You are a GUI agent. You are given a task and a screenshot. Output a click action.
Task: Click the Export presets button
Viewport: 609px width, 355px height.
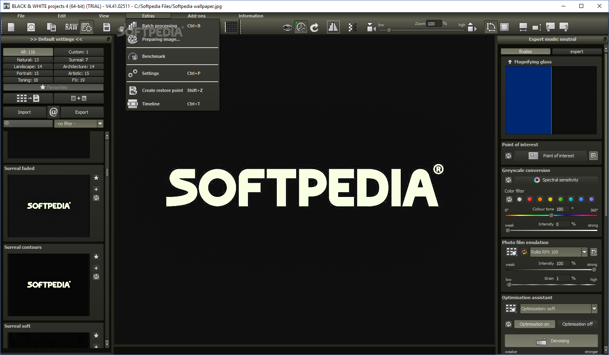82,112
